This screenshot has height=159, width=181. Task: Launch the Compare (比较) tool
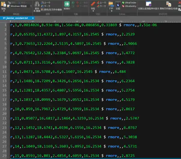pyautogui.click(x=118, y=5)
